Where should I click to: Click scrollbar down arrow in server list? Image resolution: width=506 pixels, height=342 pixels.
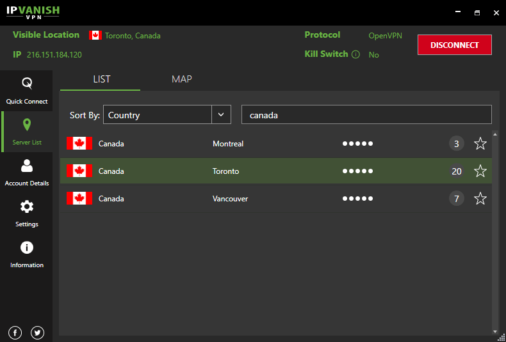point(495,331)
